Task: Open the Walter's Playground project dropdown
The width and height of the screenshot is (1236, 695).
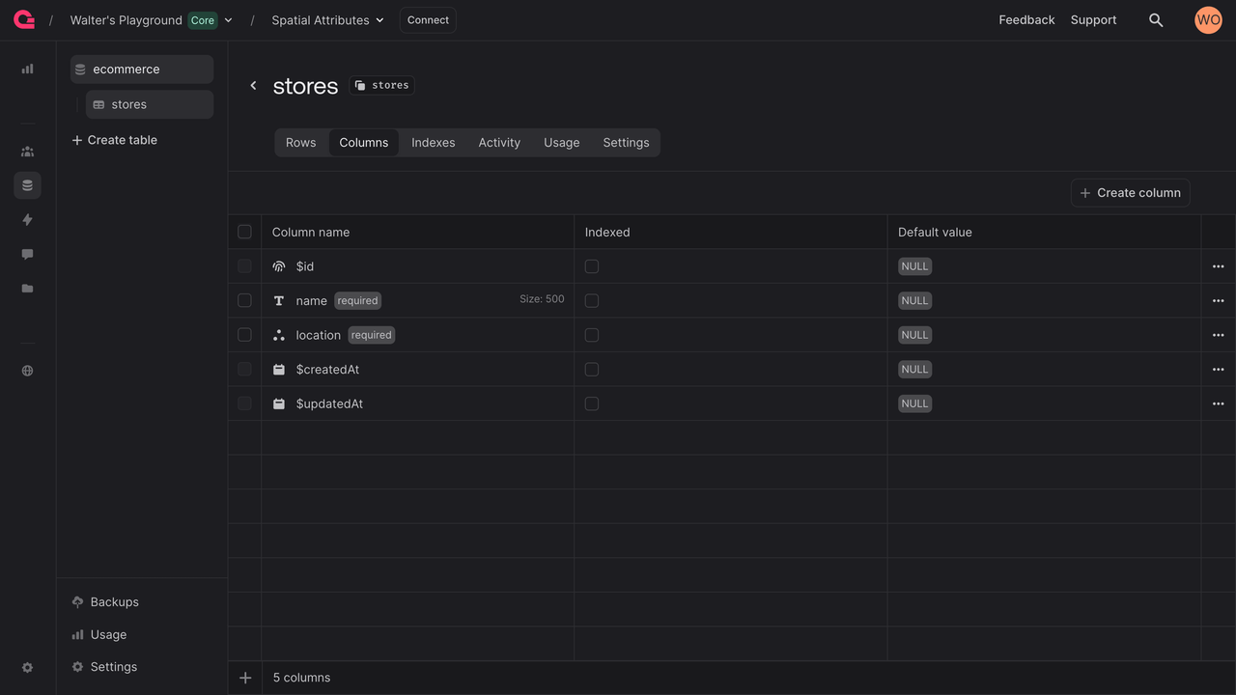Action: click(228, 19)
